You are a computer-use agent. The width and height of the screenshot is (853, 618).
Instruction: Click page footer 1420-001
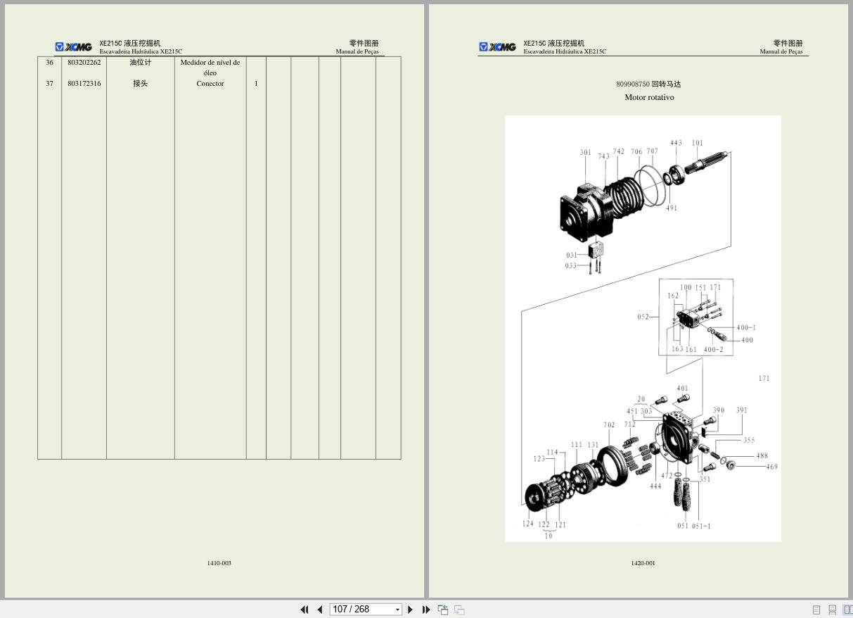pos(643,563)
